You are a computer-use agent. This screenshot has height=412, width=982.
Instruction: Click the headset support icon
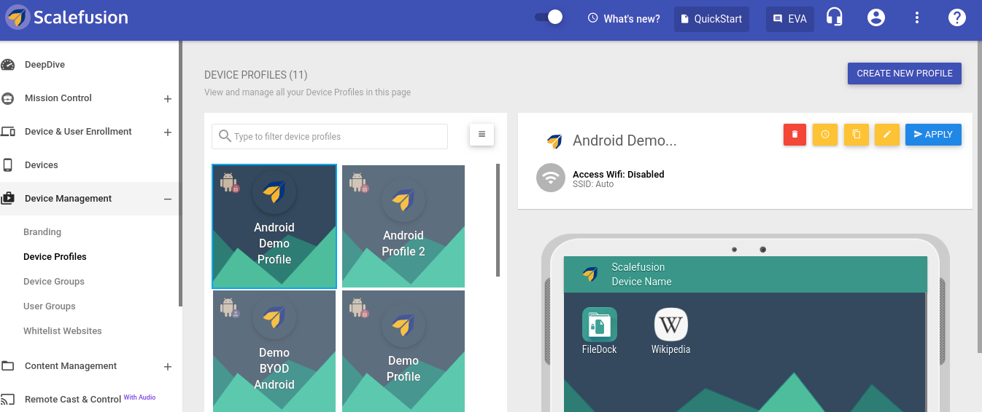[x=835, y=17]
